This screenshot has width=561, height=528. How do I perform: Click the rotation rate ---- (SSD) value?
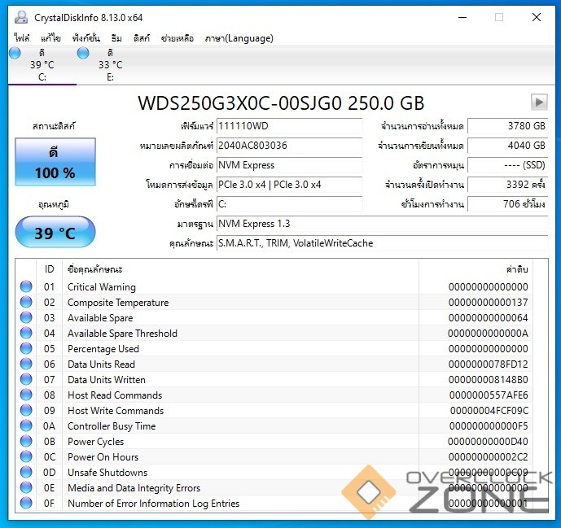coord(508,165)
